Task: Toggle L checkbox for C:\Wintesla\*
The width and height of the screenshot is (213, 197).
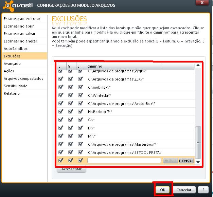Action: [61, 95]
